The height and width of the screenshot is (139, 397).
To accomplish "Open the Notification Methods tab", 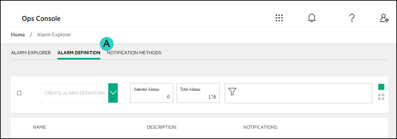I will [134, 53].
